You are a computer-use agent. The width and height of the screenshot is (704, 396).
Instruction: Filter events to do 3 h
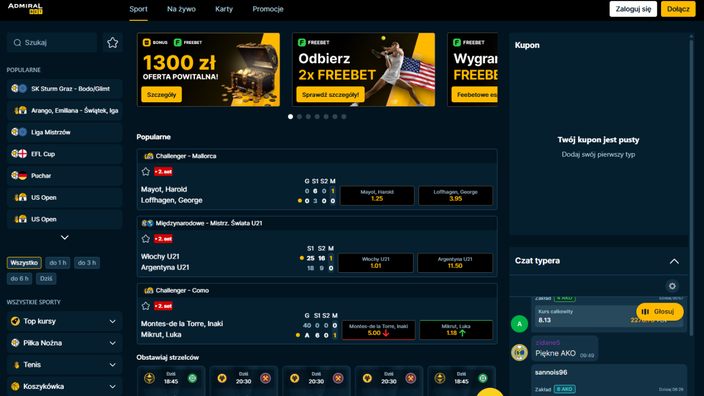tap(87, 263)
